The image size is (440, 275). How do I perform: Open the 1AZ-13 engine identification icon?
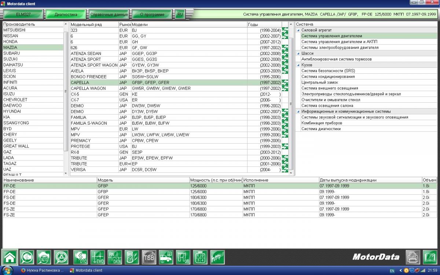(x=44, y=257)
